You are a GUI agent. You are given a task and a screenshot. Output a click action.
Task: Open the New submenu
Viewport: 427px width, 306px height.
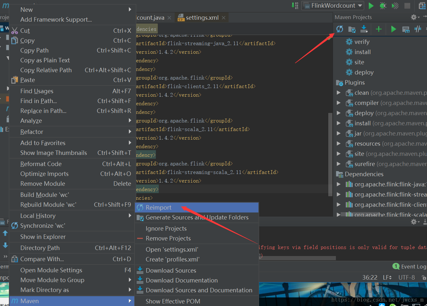pyautogui.click(x=72, y=10)
